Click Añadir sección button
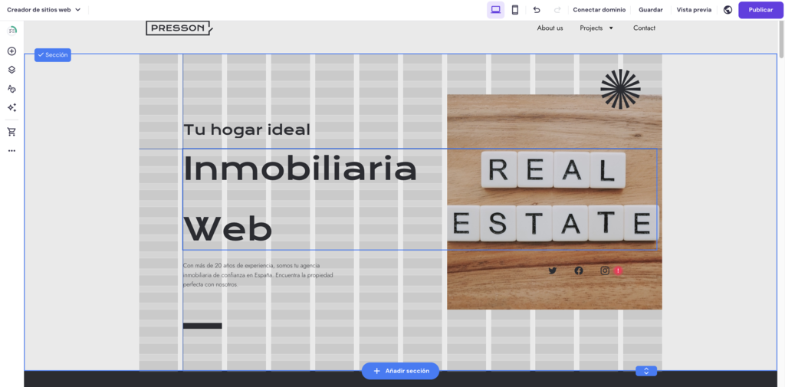785x387 pixels. pyautogui.click(x=400, y=371)
